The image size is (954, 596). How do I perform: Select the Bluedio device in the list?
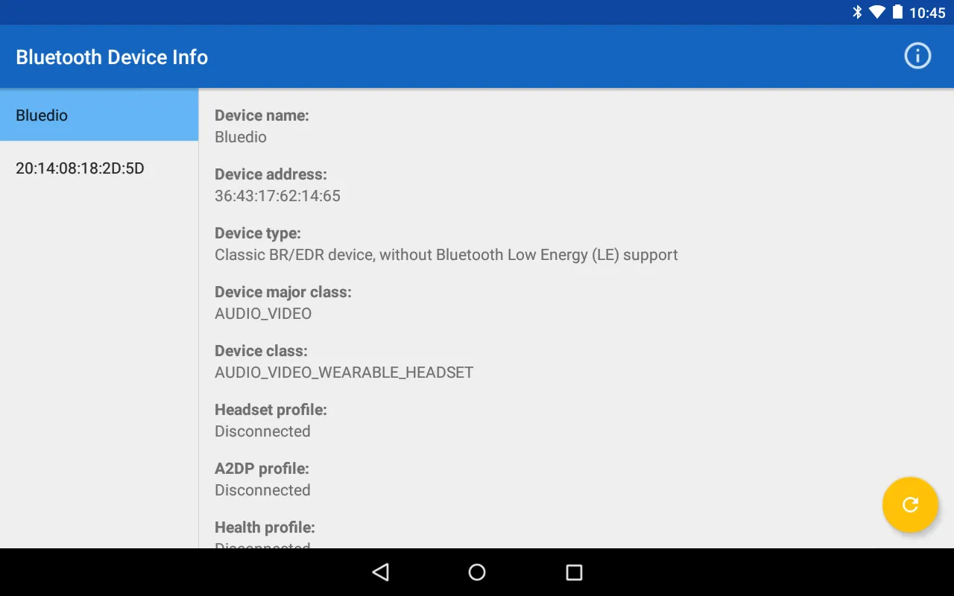(99, 115)
